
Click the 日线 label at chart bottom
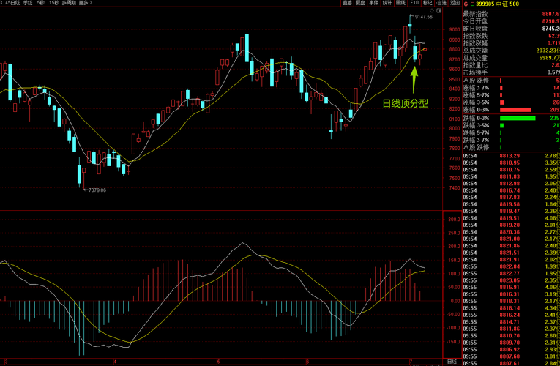tap(452, 362)
